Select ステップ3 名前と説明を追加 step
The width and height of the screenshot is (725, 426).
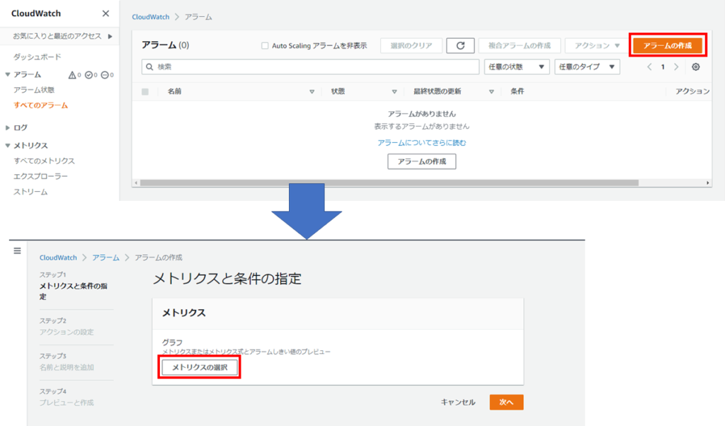(67, 362)
